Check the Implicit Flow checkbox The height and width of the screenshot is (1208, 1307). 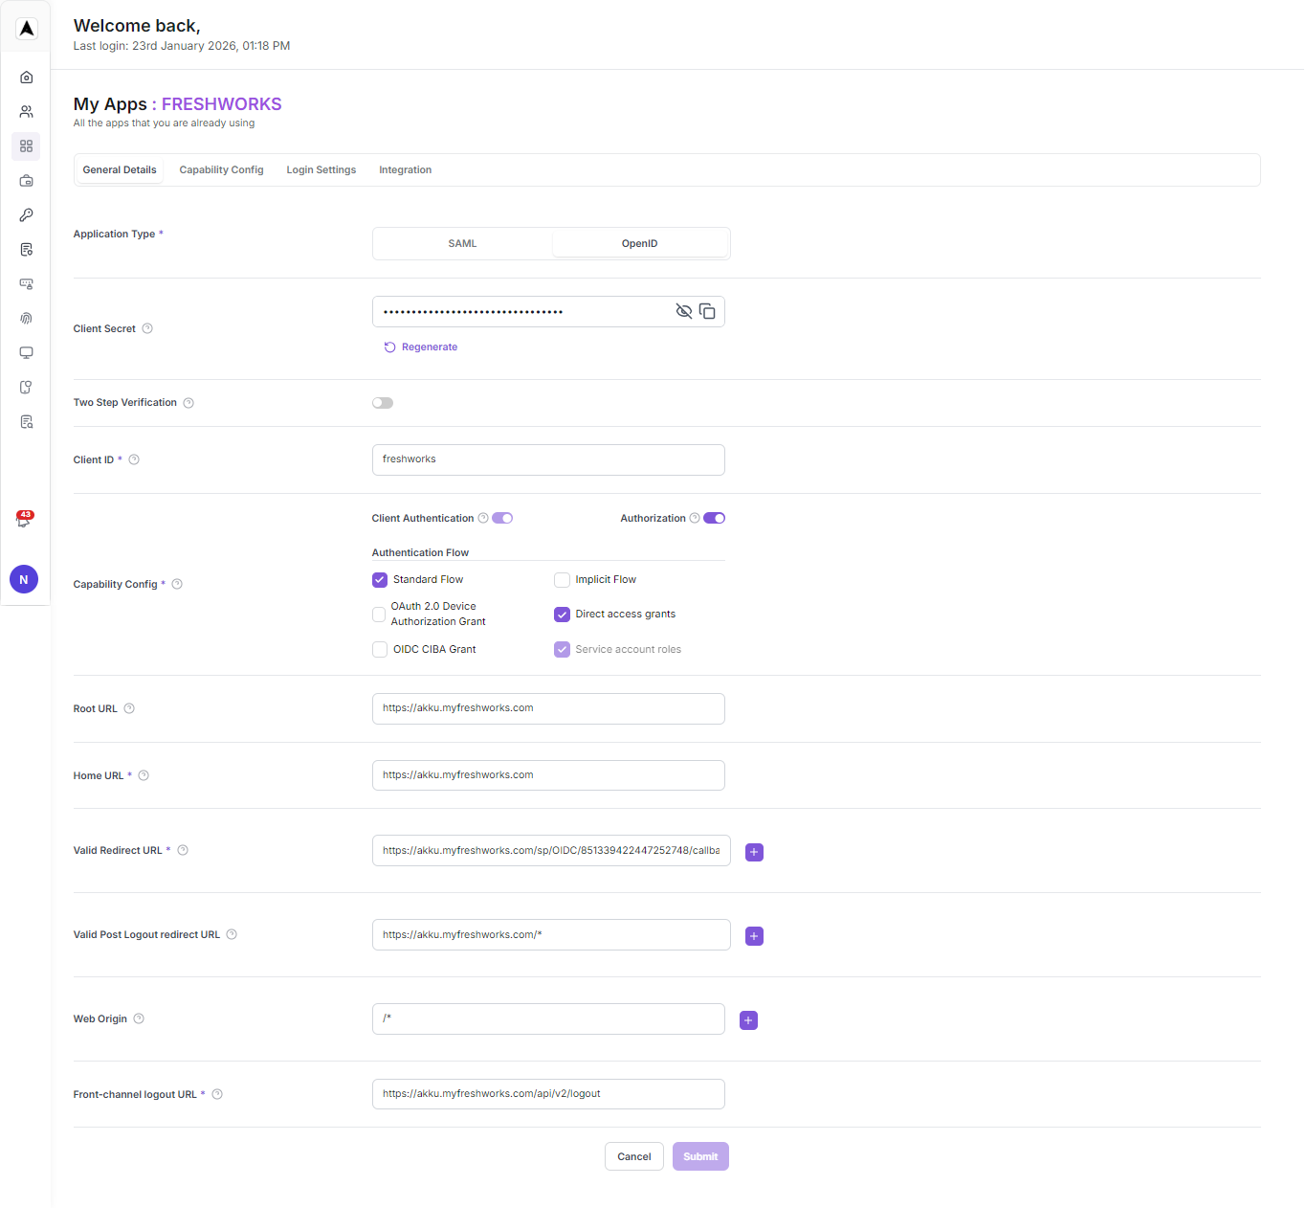(562, 579)
